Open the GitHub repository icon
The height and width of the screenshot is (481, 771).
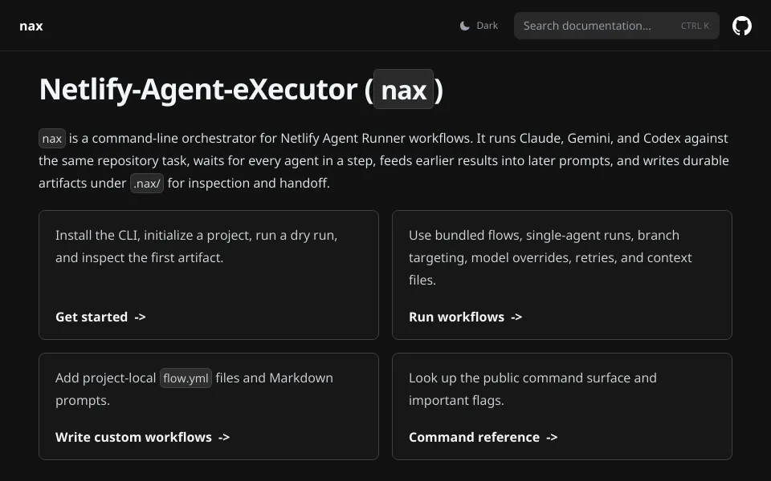(741, 26)
